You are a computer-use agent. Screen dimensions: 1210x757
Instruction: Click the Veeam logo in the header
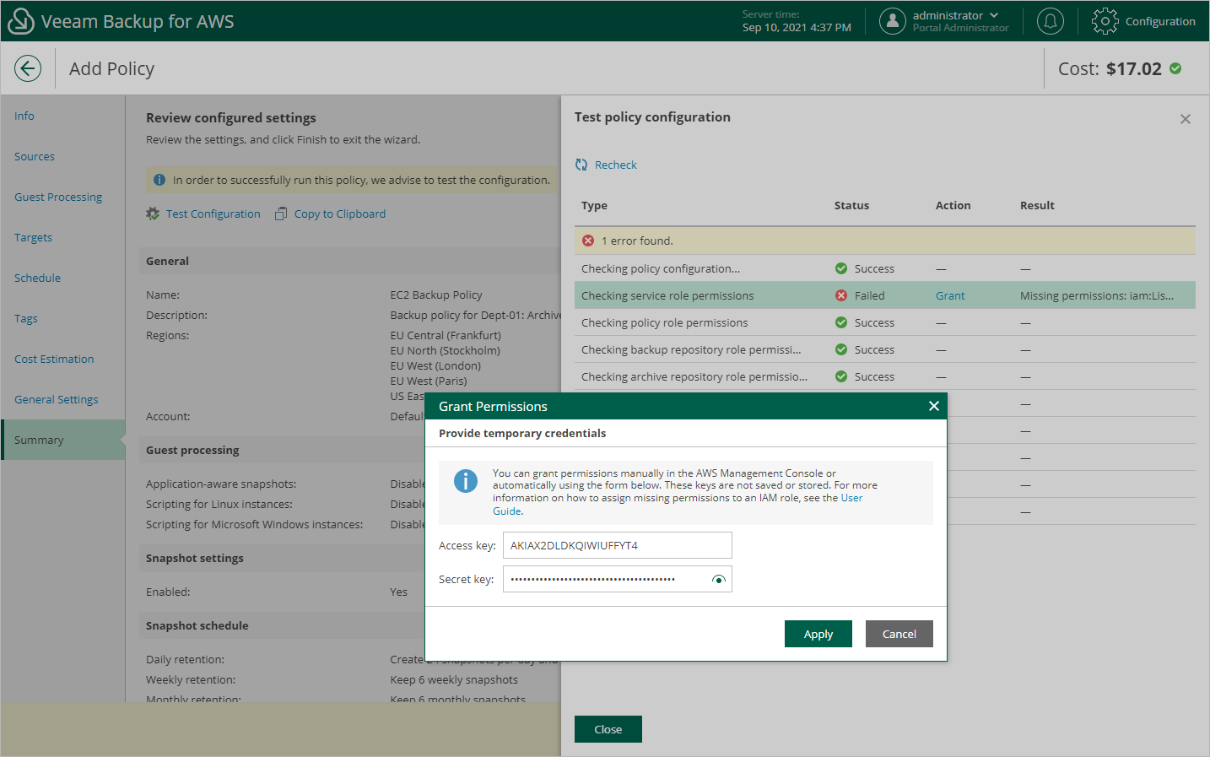[x=20, y=21]
